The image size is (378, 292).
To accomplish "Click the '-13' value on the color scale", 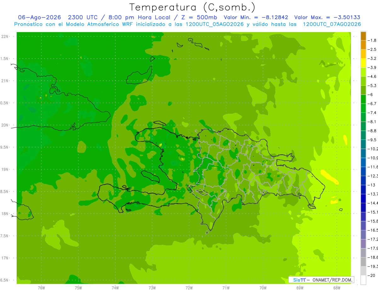I will [x=372, y=185].
